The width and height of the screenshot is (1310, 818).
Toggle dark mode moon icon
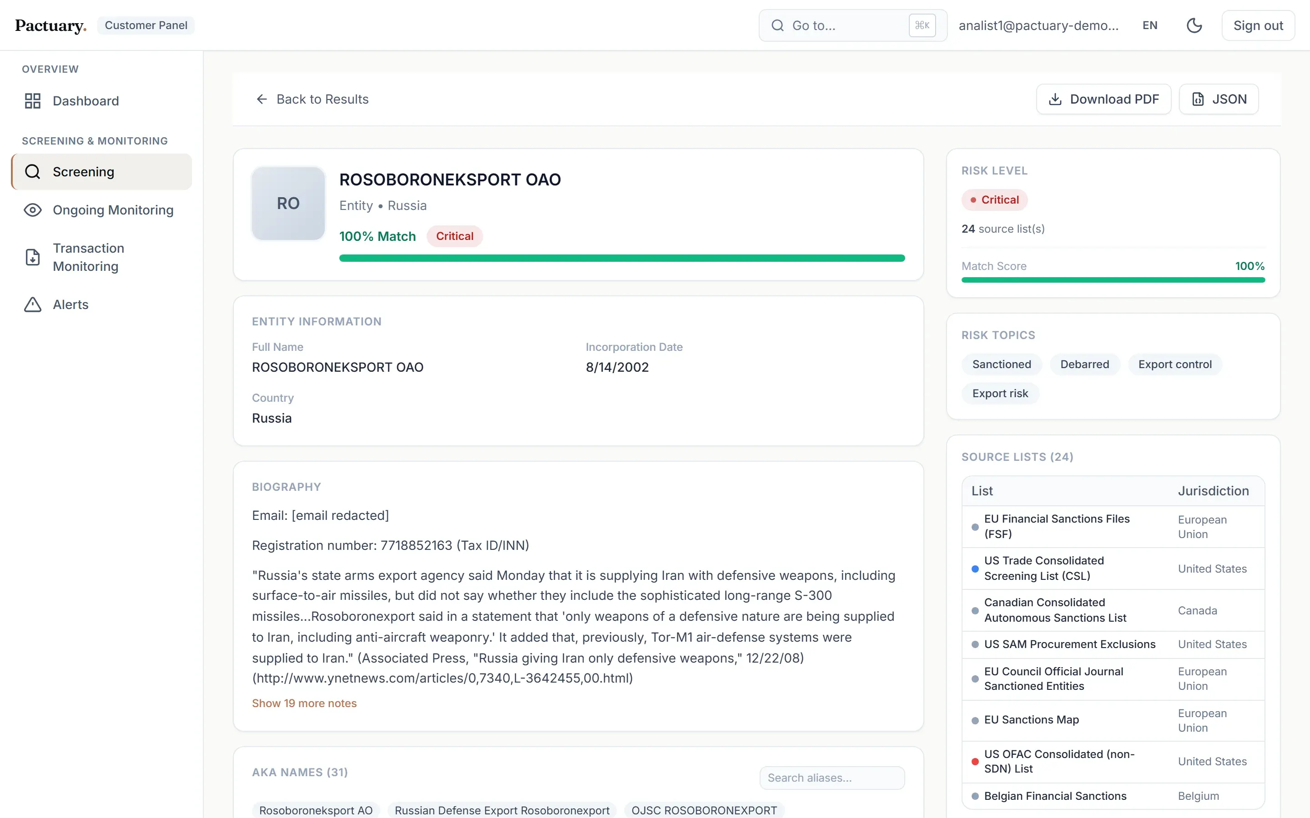[x=1194, y=25]
